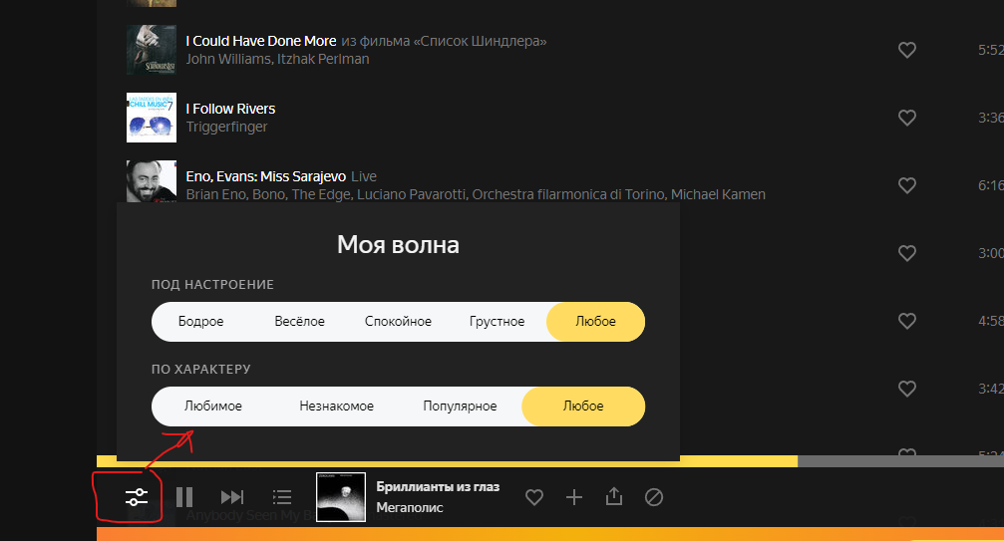Select Любимое character option
Viewport: 1004px width, 541px height.
pos(213,406)
